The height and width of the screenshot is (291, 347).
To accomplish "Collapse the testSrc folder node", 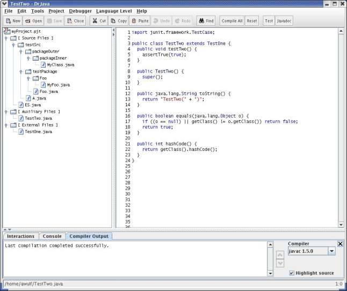I will click(13, 45).
